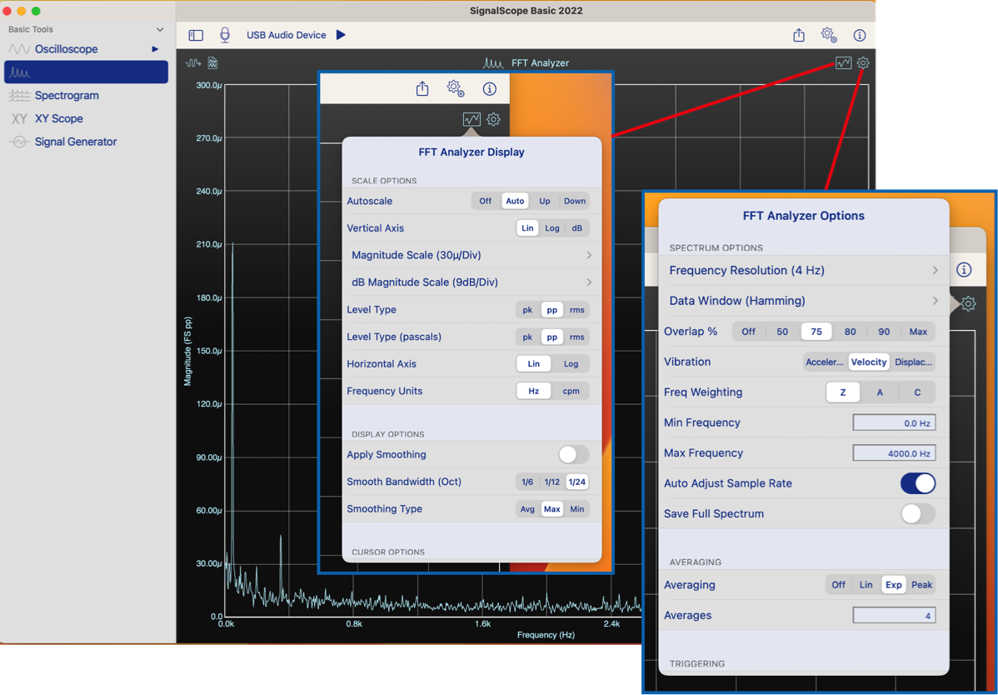Set Autoscale to Down
The height and width of the screenshot is (695, 998).
coord(575,201)
